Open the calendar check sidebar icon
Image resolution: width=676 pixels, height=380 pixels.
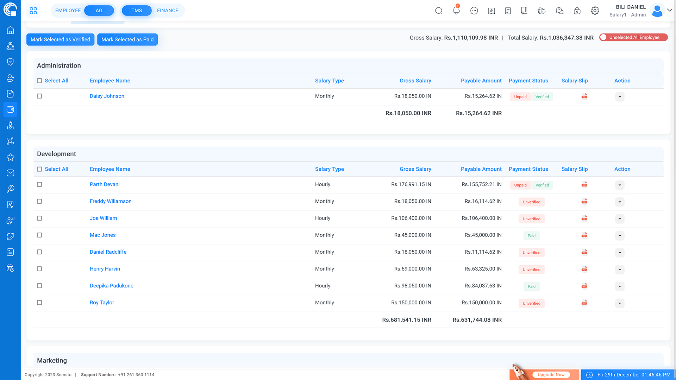coord(10,268)
